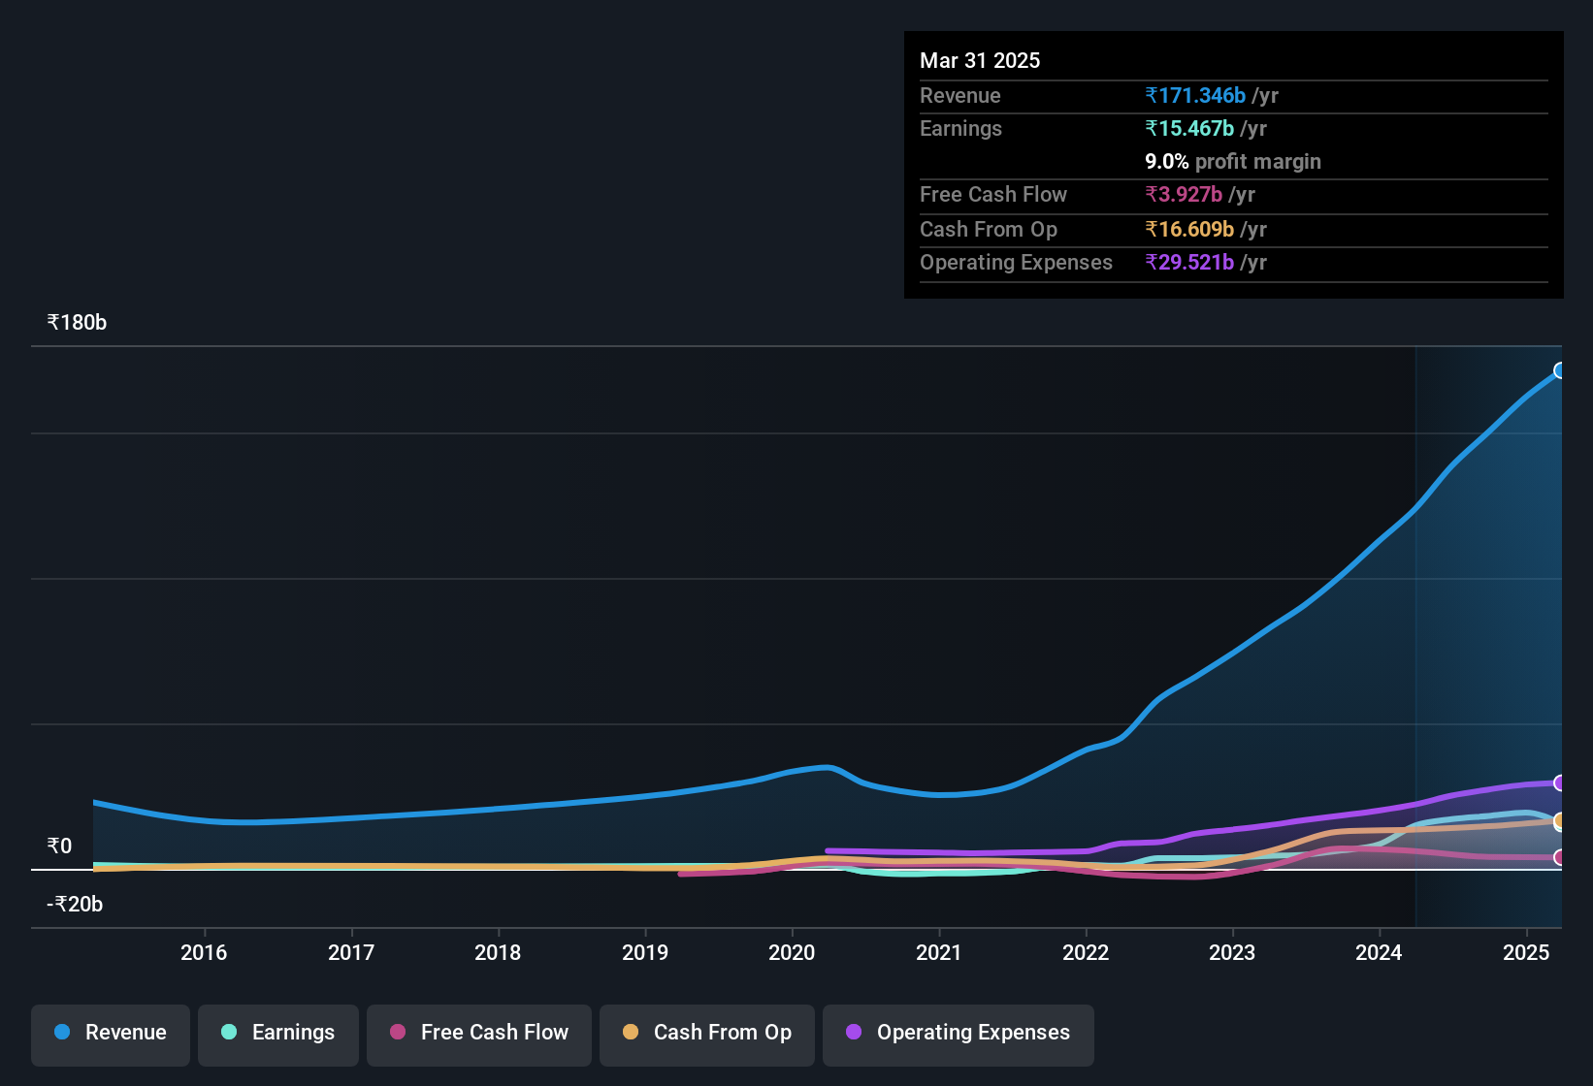The width and height of the screenshot is (1593, 1086).
Task: Click the Cash From Op tooltip row label
Action: (989, 229)
